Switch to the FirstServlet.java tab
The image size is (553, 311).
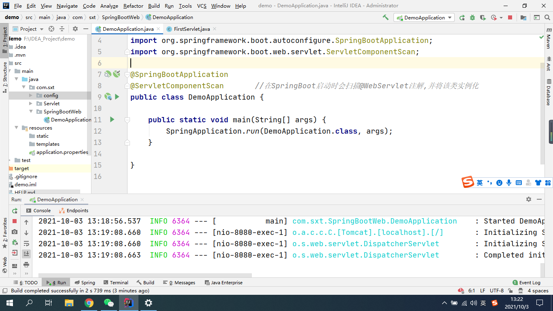[191, 29]
